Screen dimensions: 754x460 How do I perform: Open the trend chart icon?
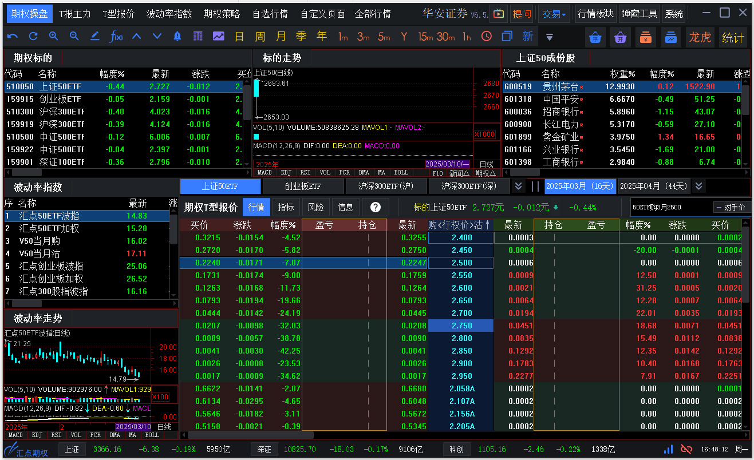(219, 37)
